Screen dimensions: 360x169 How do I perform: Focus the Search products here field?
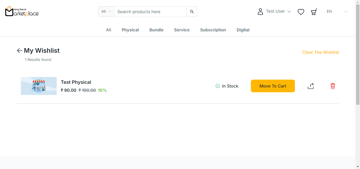(150, 12)
